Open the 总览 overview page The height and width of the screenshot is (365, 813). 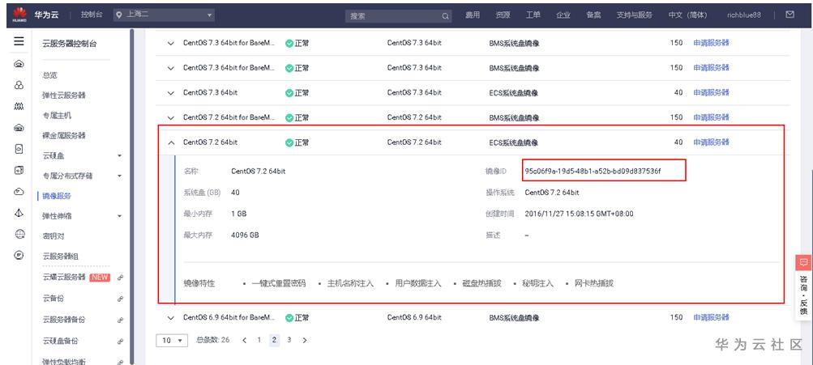(x=49, y=75)
